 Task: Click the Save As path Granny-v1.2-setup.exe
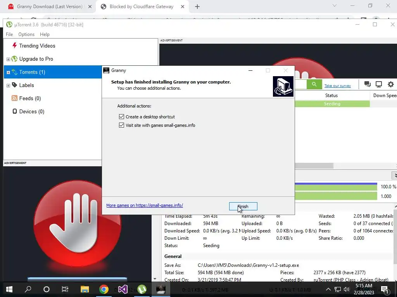coord(249,265)
